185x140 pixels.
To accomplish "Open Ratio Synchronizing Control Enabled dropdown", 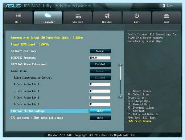I will point(100,78).
